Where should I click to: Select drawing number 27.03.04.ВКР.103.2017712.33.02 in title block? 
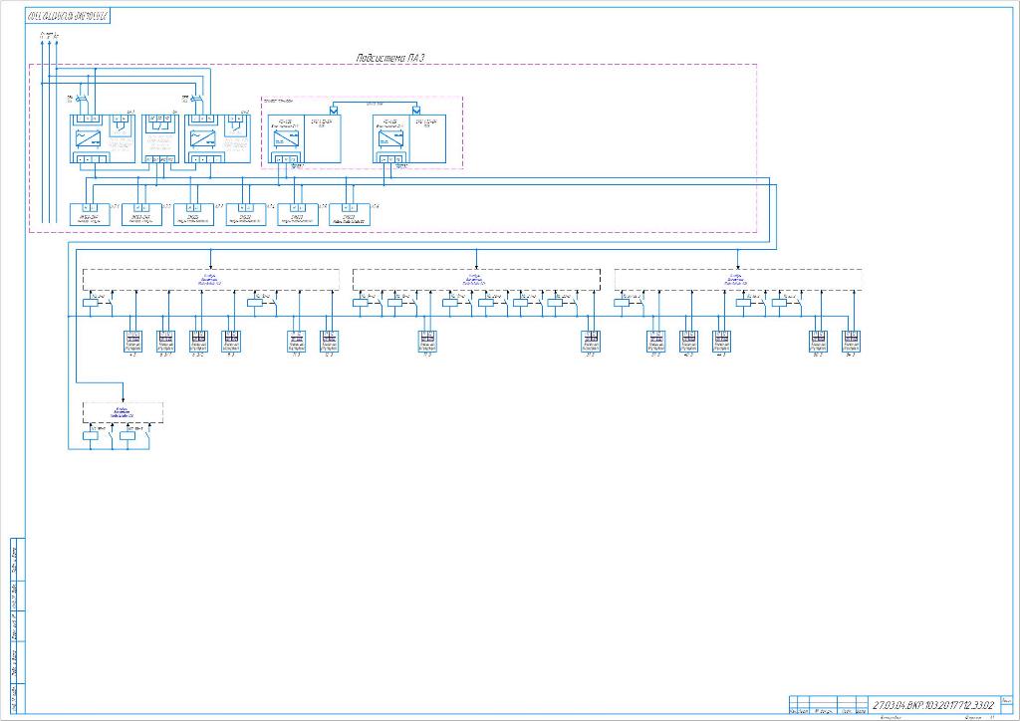coord(932,705)
